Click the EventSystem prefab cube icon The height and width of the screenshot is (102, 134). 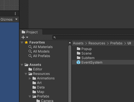78,62
